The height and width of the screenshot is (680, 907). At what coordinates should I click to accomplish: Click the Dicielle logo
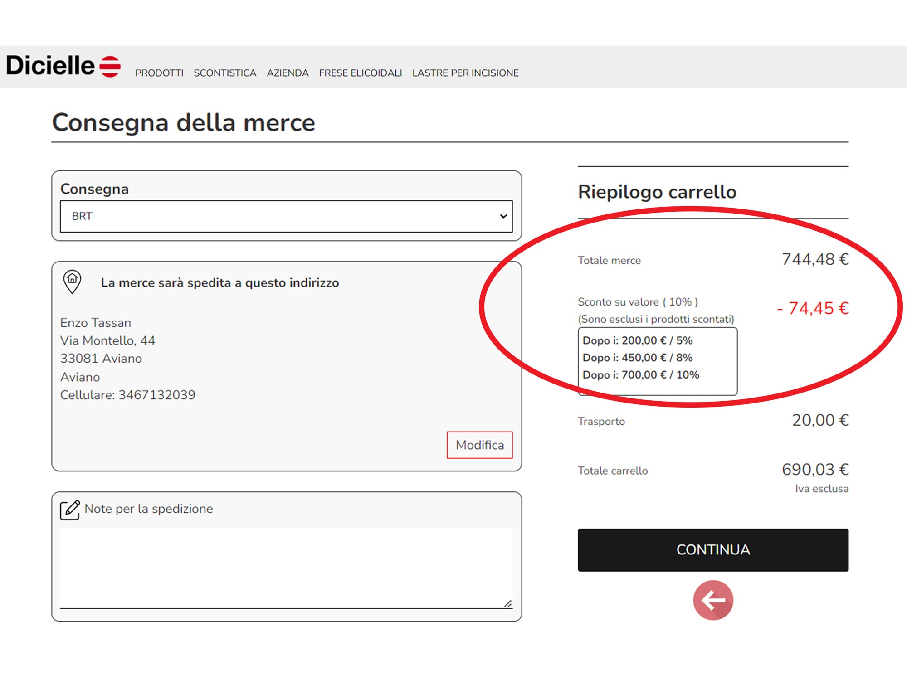pyautogui.click(x=50, y=65)
